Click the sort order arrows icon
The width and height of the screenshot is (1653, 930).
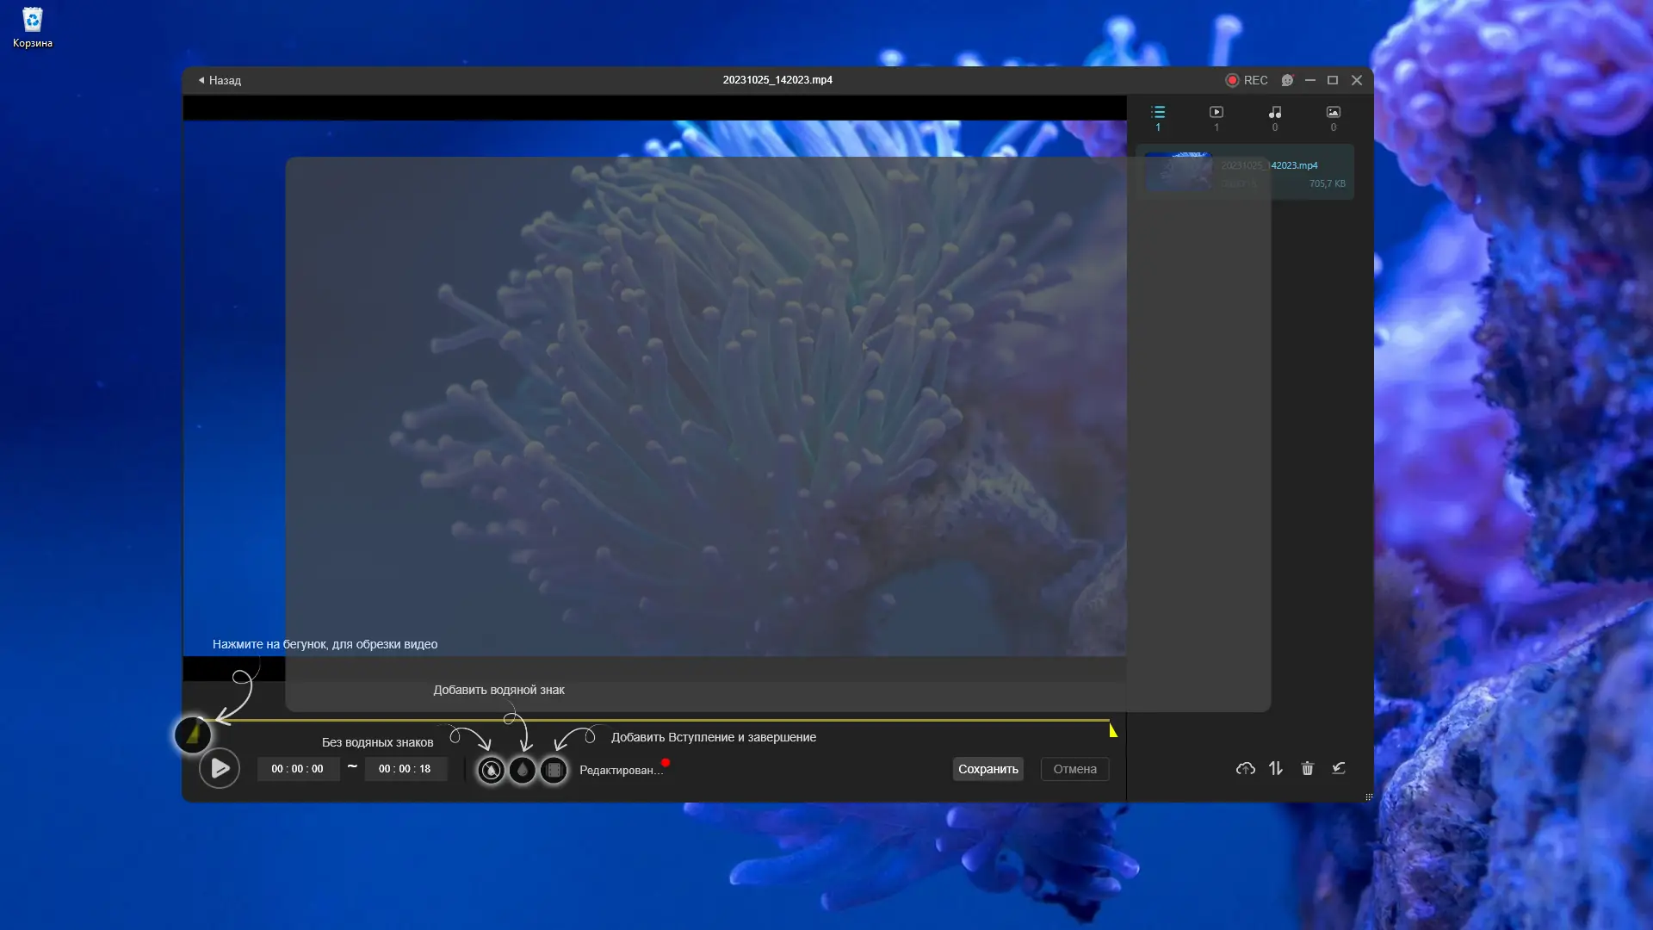click(1276, 768)
